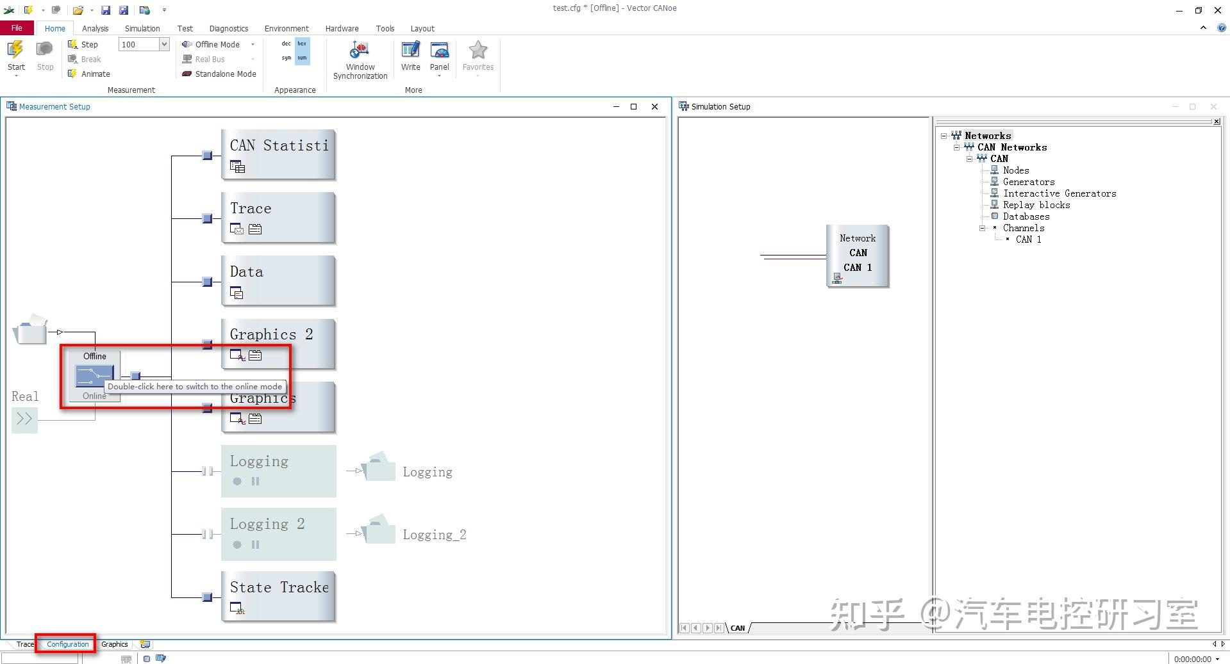Open the Hardware ribbon tab
Screen dimensions: 1230x664
[x=342, y=28]
